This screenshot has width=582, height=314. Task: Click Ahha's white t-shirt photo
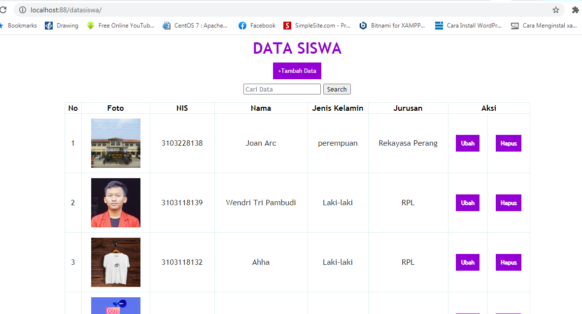click(x=116, y=262)
